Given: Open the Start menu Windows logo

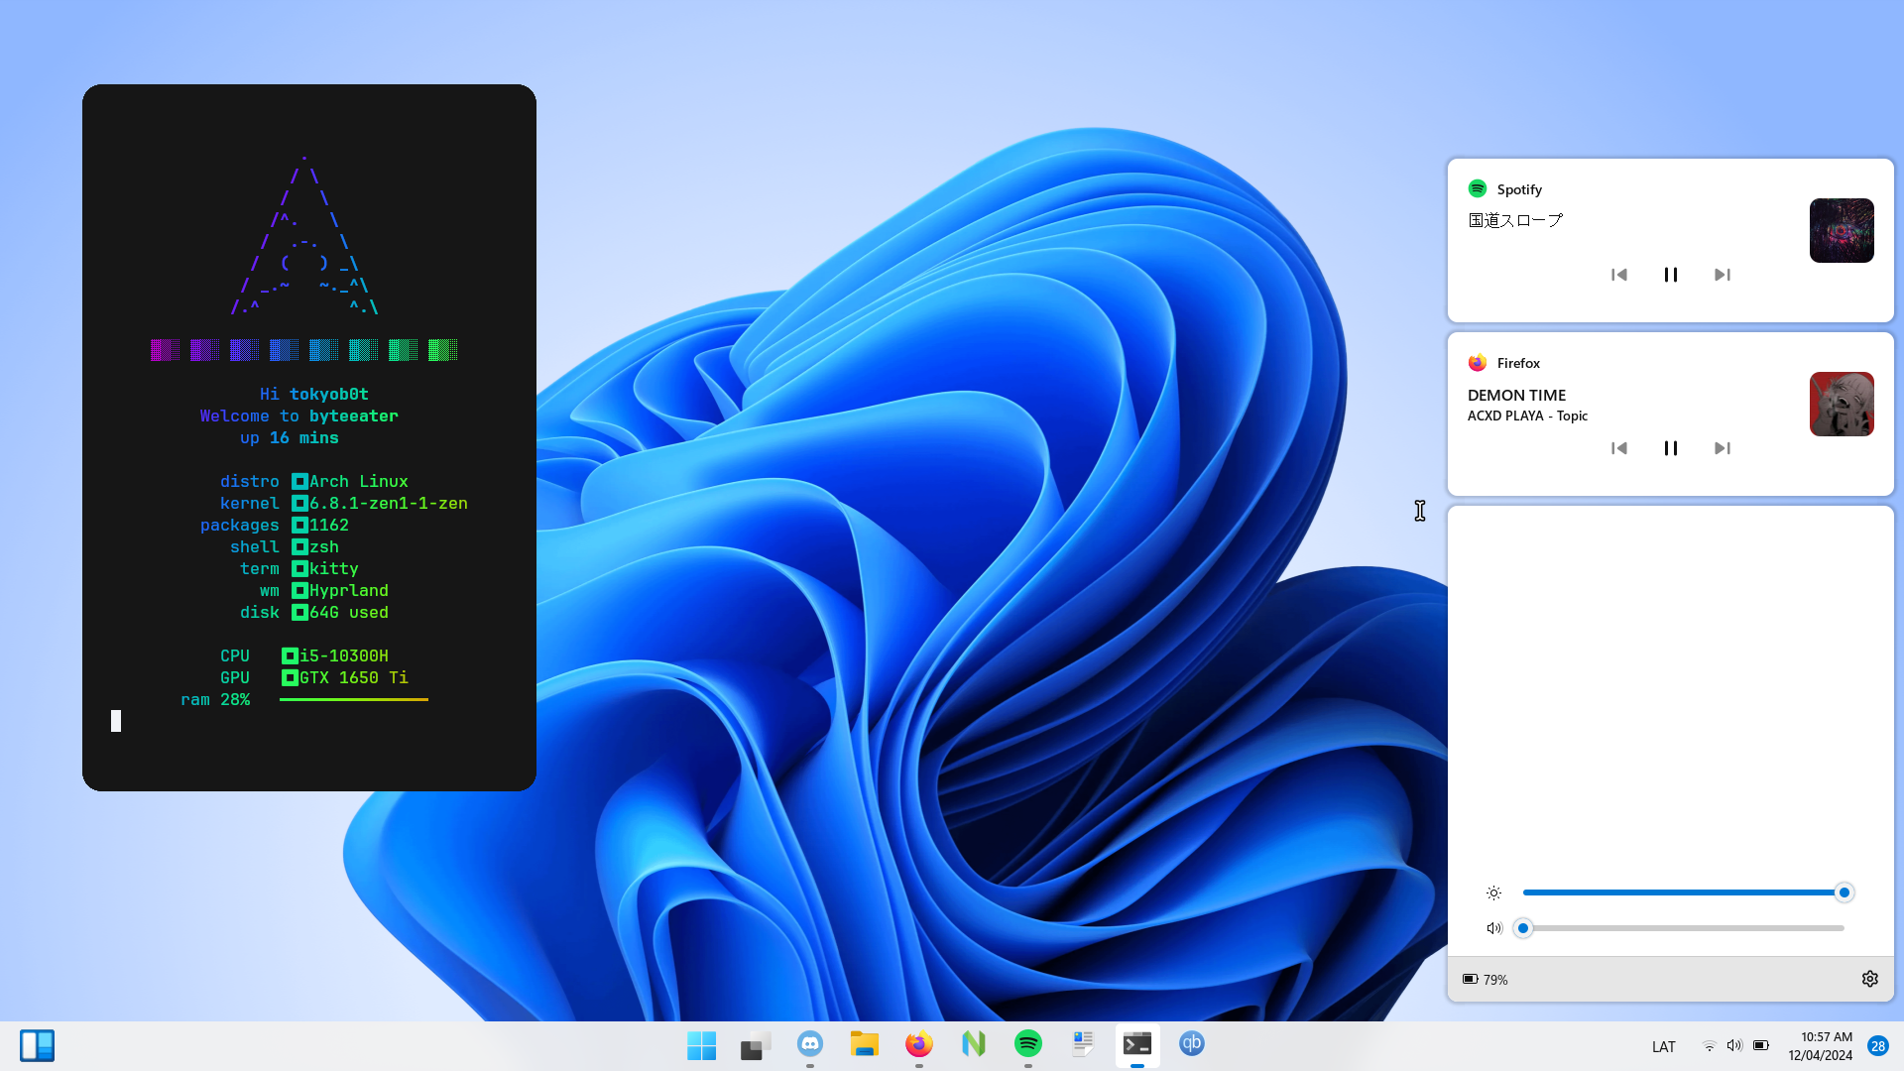Looking at the screenshot, I should [701, 1045].
